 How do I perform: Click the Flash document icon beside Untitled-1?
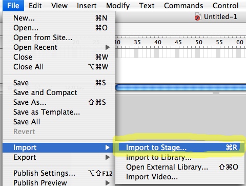198,17
